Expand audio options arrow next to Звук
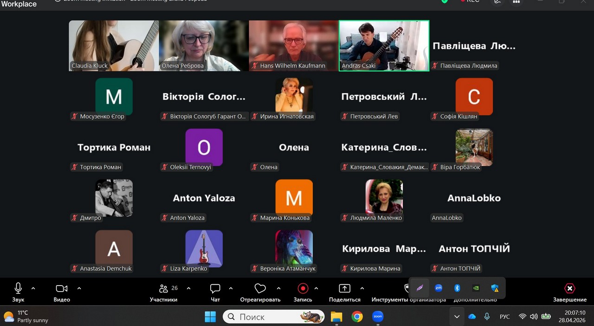Image resolution: width=594 pixels, height=326 pixels. tap(33, 288)
